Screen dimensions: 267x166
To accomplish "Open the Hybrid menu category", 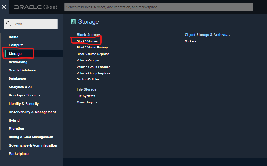I will click(14, 120).
